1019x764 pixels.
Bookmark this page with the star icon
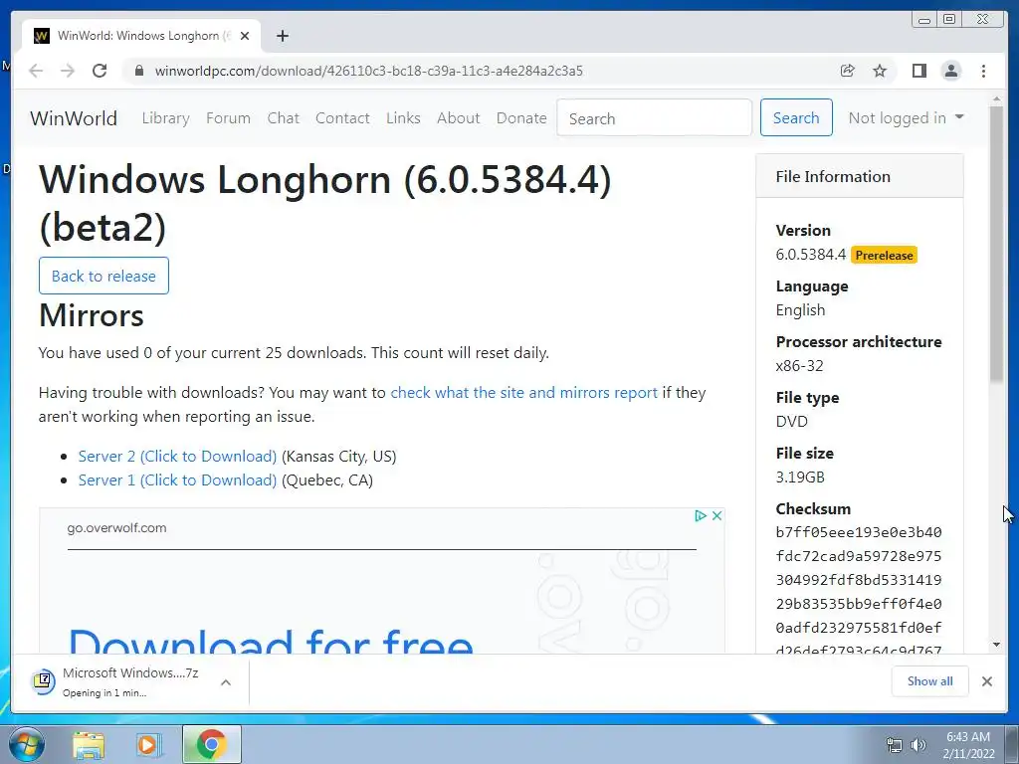[x=880, y=71]
